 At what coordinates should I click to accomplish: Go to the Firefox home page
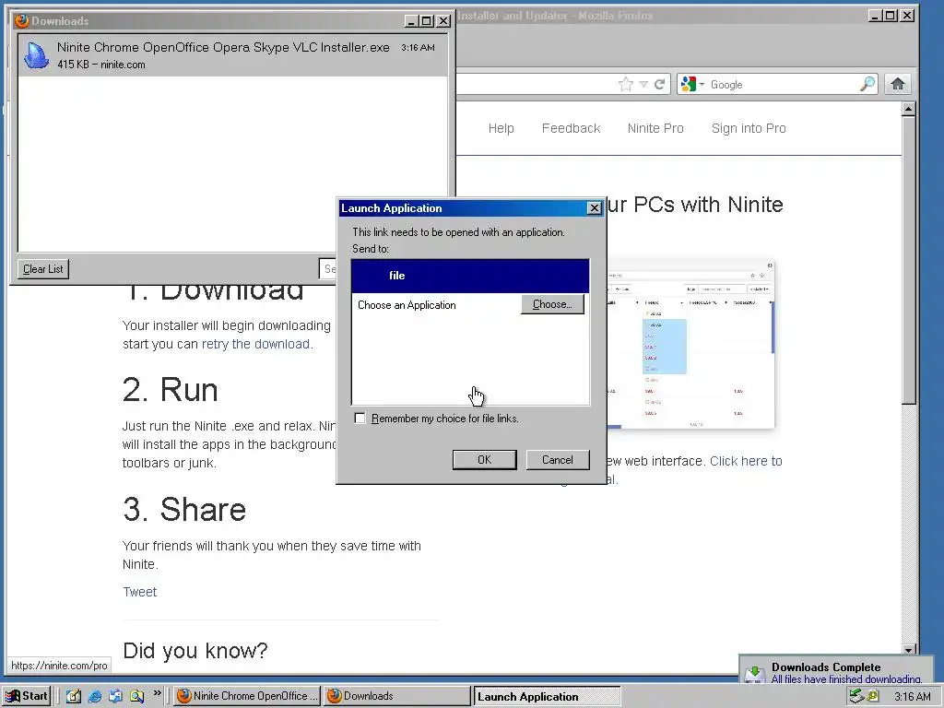point(898,84)
